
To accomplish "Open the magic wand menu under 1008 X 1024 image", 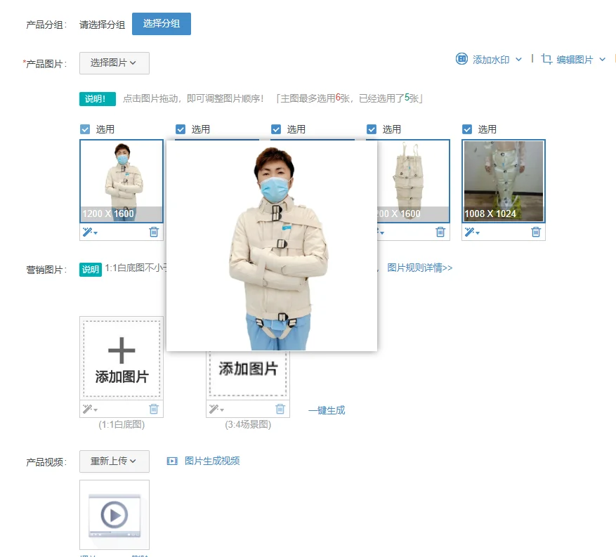I will click(x=472, y=232).
